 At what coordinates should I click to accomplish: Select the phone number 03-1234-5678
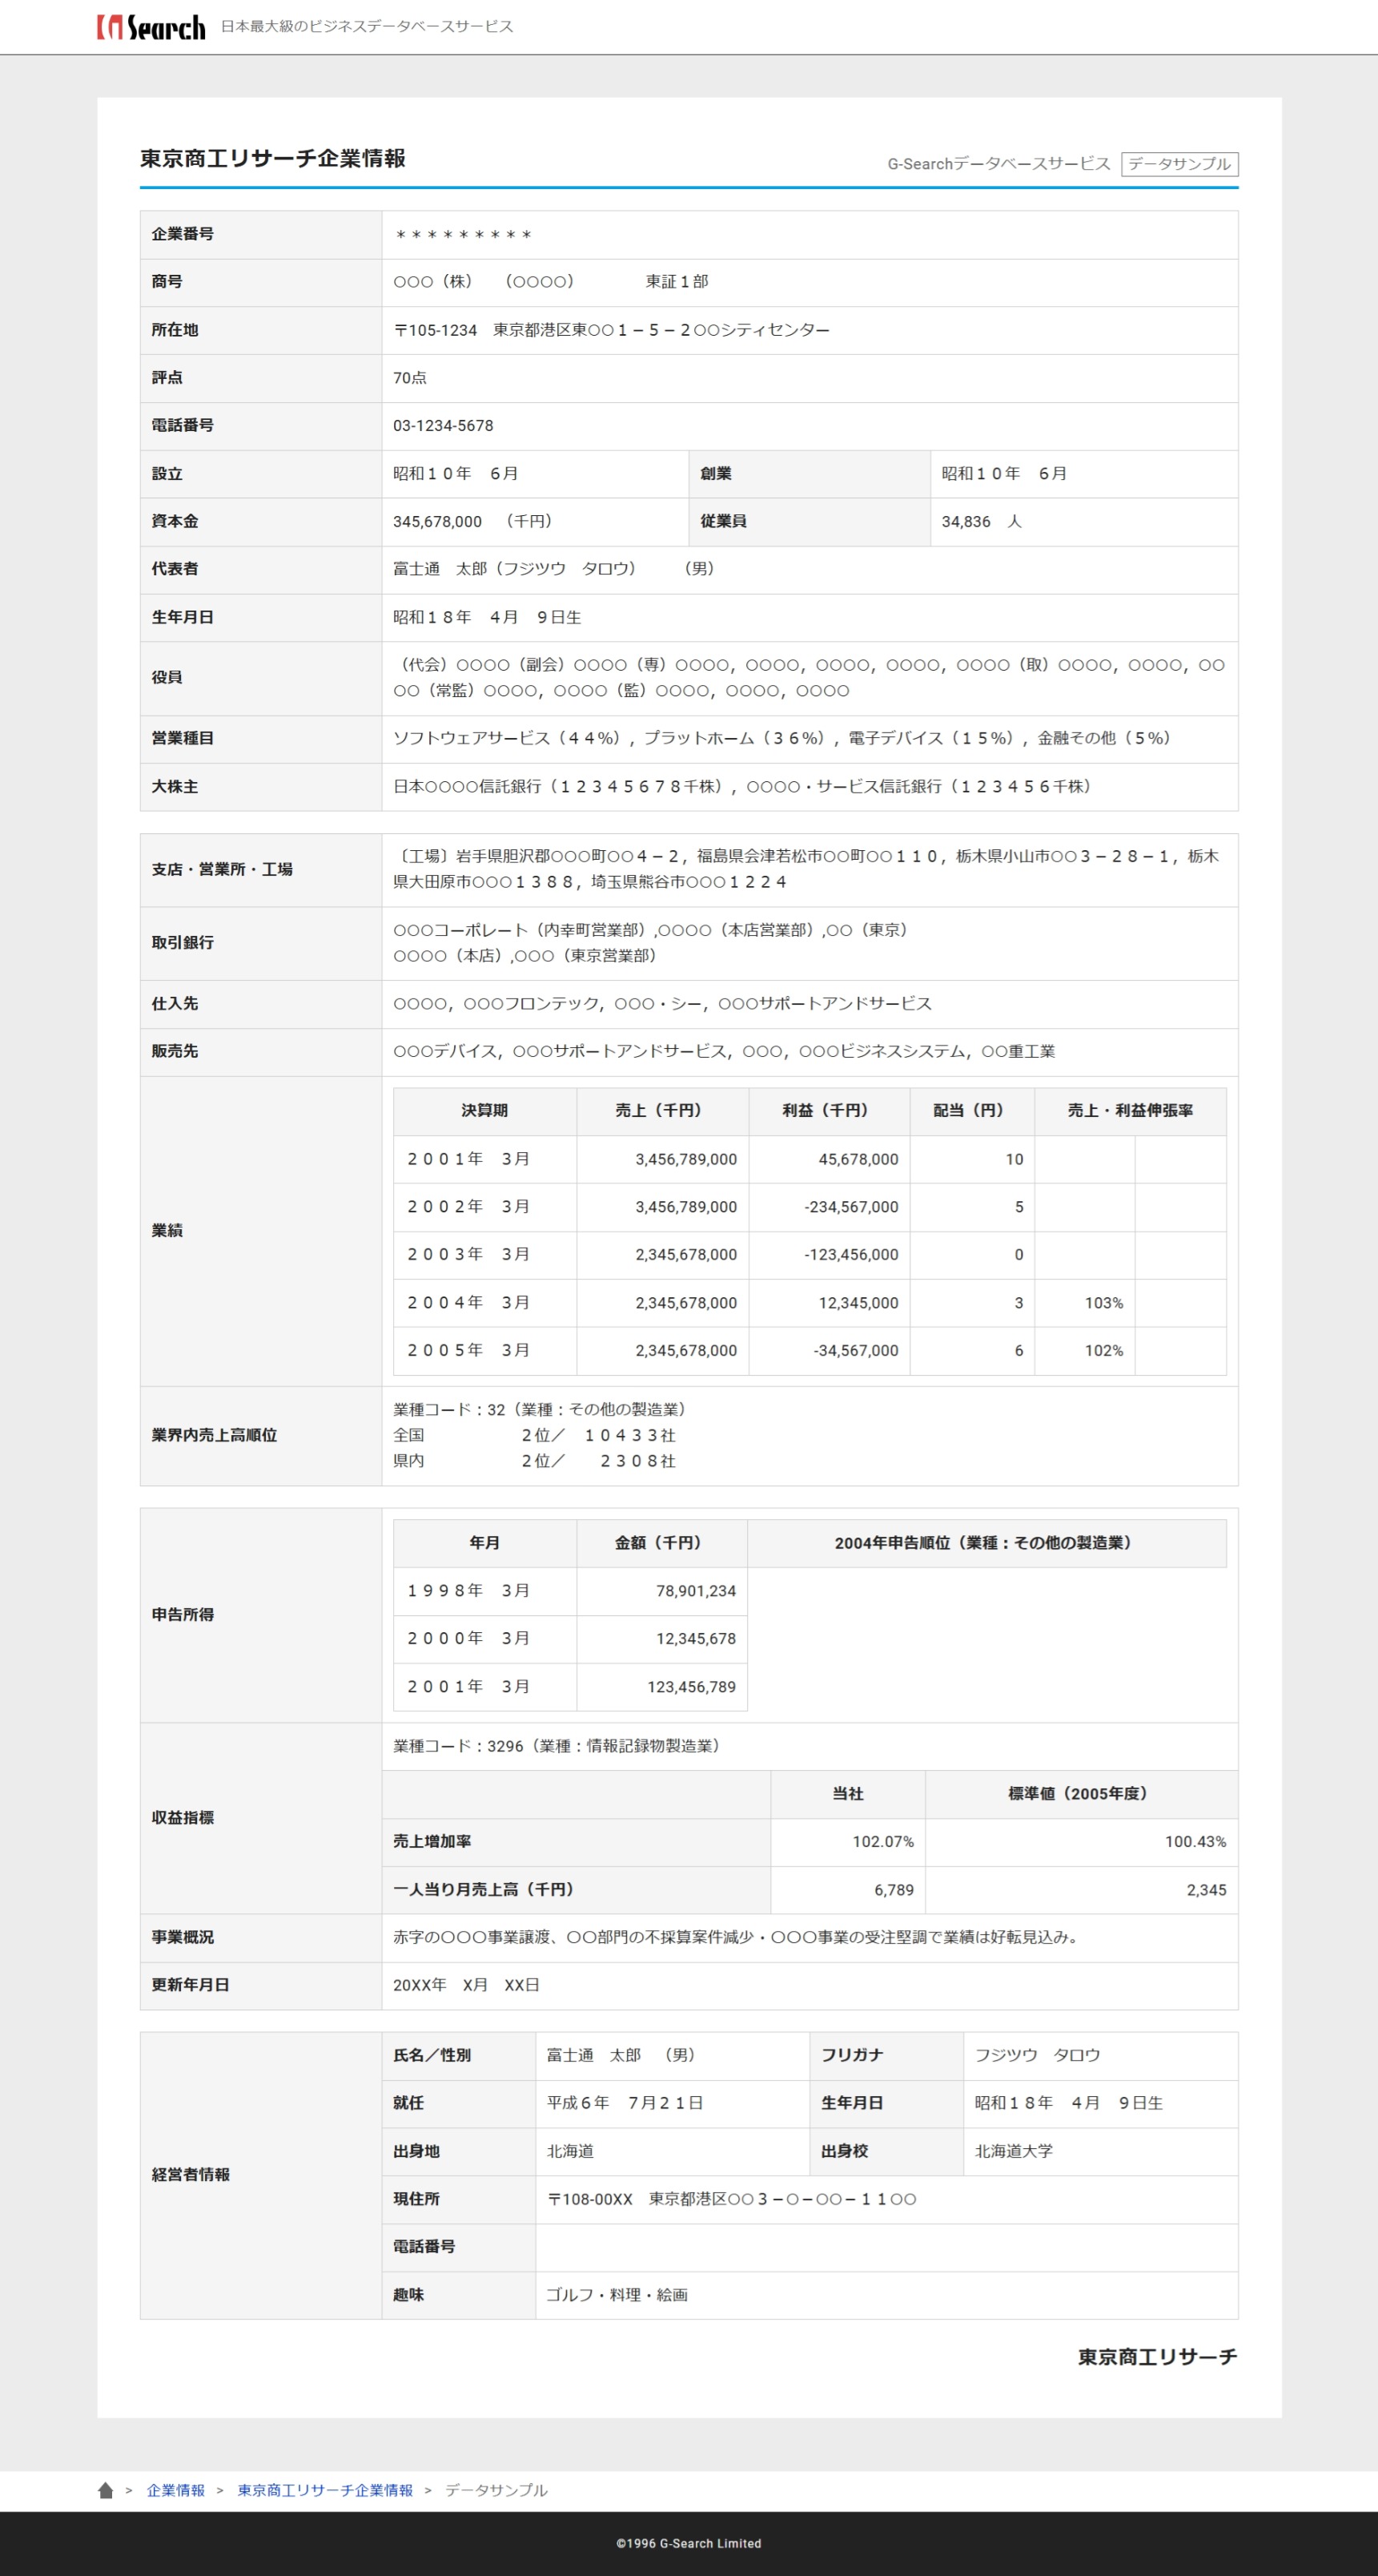pos(443,426)
